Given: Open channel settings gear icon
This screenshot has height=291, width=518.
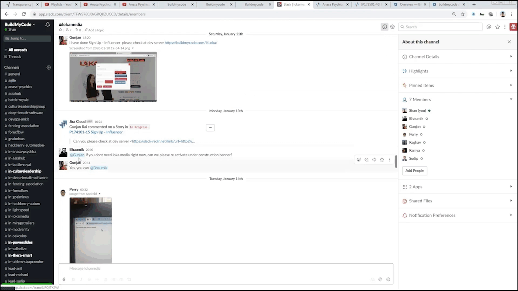Looking at the screenshot, I should click(392, 27).
